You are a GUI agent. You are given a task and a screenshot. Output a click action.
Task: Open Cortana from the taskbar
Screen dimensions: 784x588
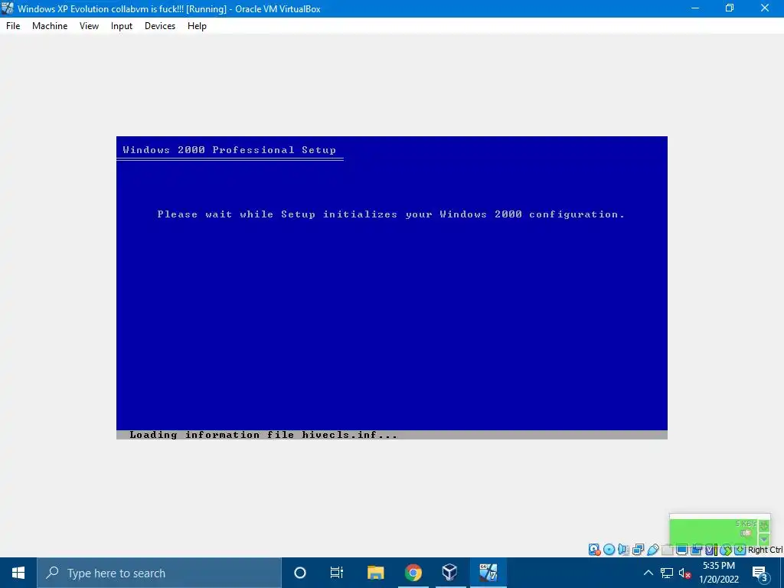pyautogui.click(x=300, y=573)
